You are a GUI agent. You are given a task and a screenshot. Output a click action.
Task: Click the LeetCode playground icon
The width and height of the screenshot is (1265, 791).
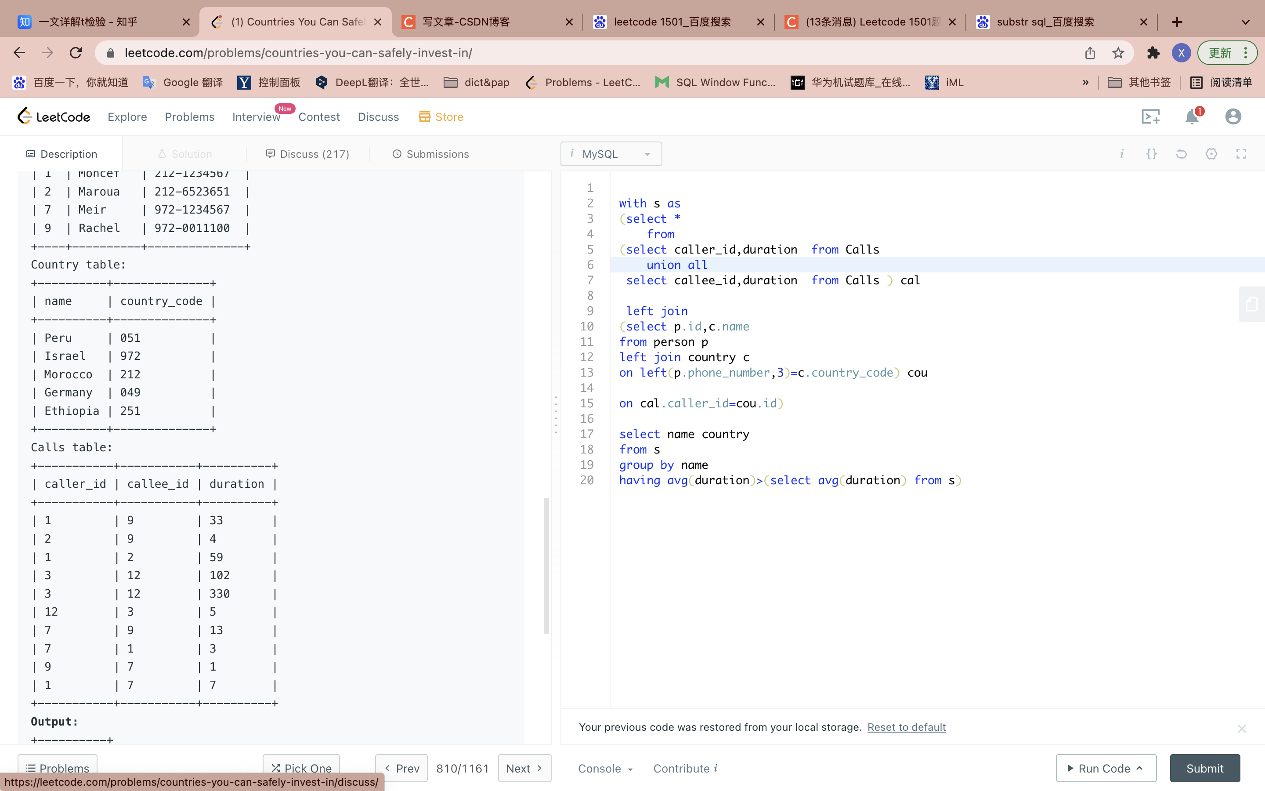[1150, 116]
